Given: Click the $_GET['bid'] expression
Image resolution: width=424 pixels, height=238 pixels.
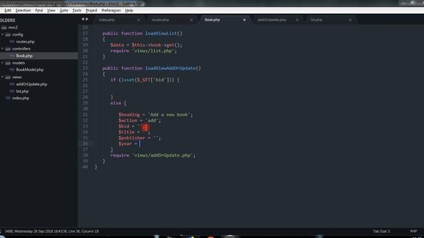Looking at the screenshot, I should (153, 80).
